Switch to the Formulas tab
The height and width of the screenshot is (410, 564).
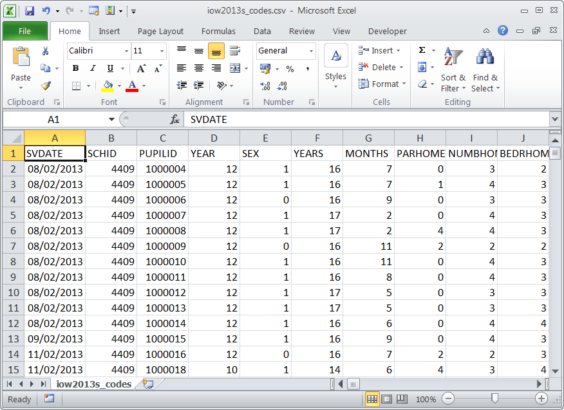[x=218, y=31]
